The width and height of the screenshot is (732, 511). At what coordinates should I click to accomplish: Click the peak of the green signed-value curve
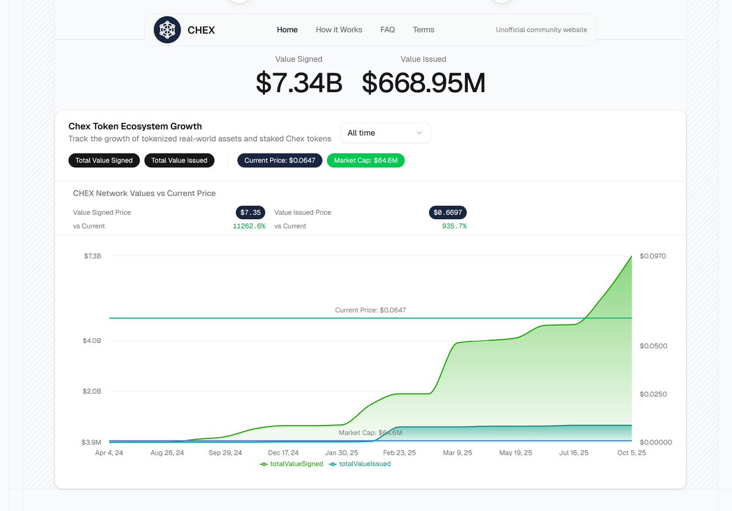tap(631, 257)
